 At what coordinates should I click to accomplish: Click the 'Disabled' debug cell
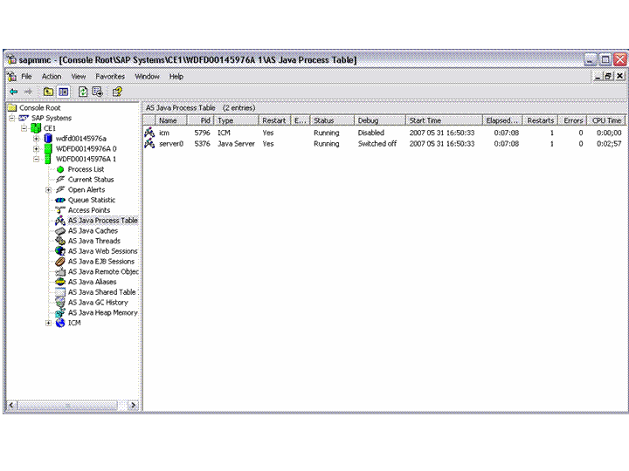(x=371, y=133)
